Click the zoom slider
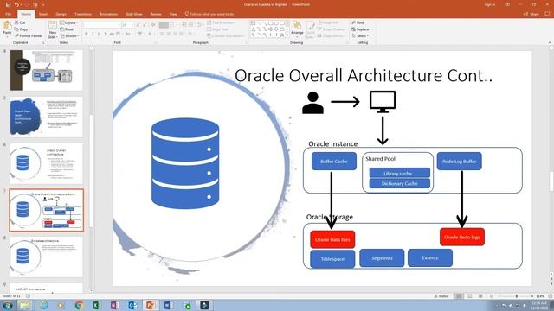 pos(516,296)
